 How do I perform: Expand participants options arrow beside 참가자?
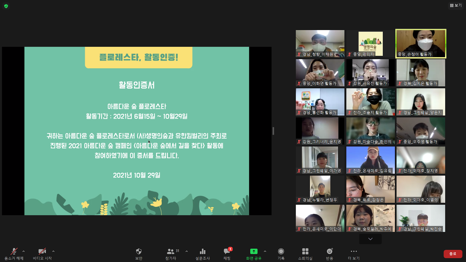pyautogui.click(x=187, y=251)
